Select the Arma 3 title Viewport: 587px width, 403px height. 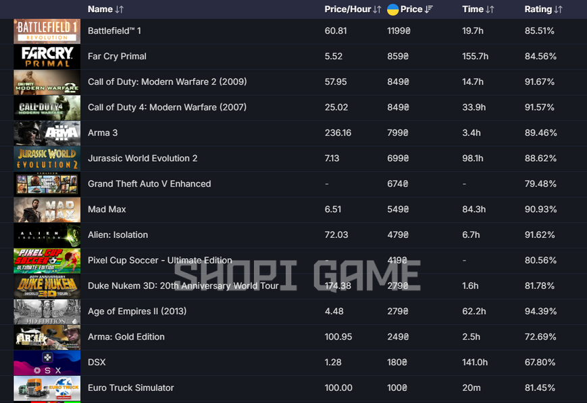(x=103, y=133)
